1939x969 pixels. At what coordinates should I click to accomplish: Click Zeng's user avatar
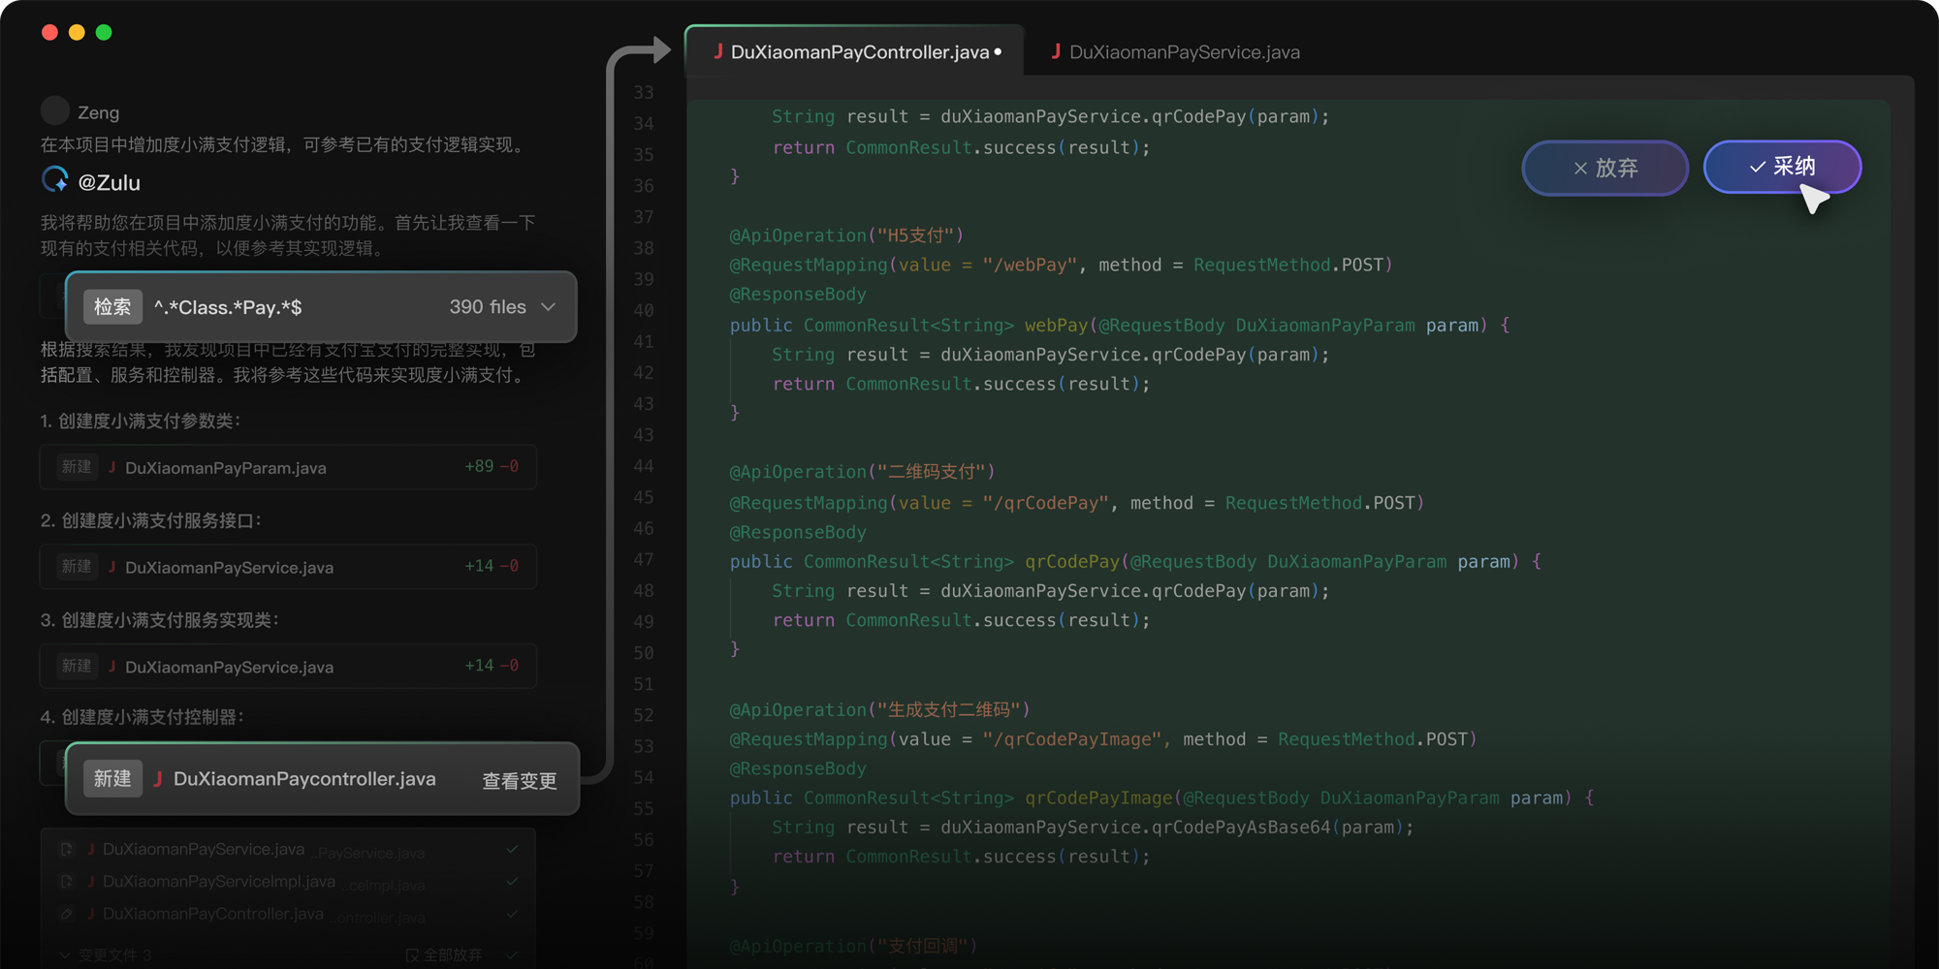55,111
